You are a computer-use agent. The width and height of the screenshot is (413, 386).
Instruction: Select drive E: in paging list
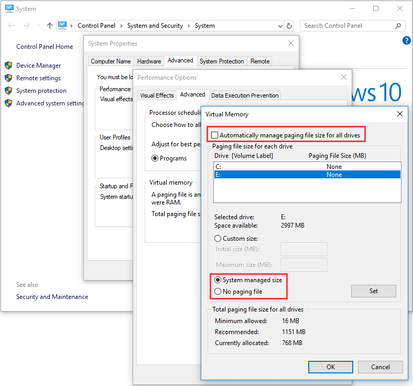coord(307,175)
